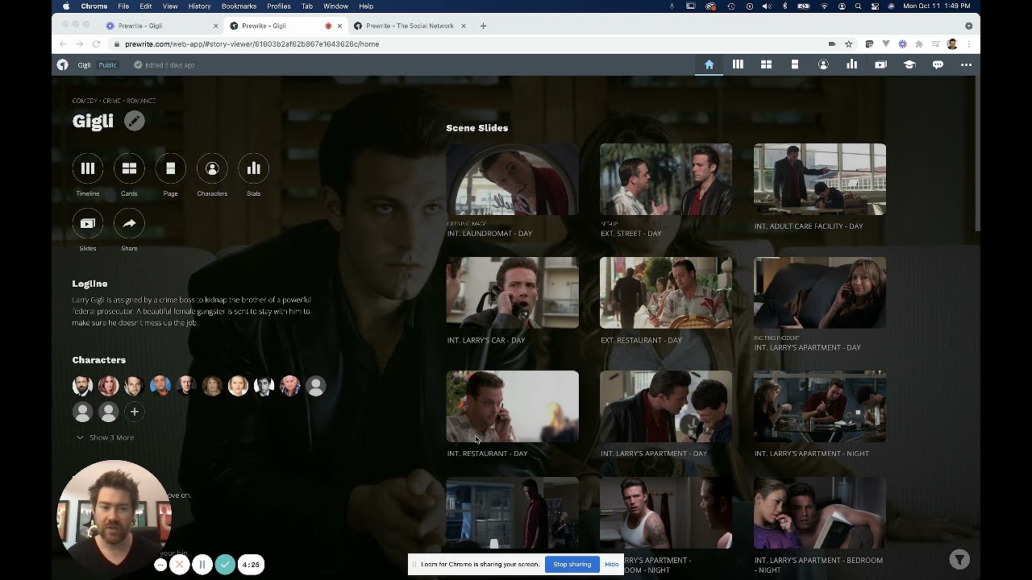The image size is (1032, 580).
Task: Open Characters from the circular button
Action: click(212, 168)
